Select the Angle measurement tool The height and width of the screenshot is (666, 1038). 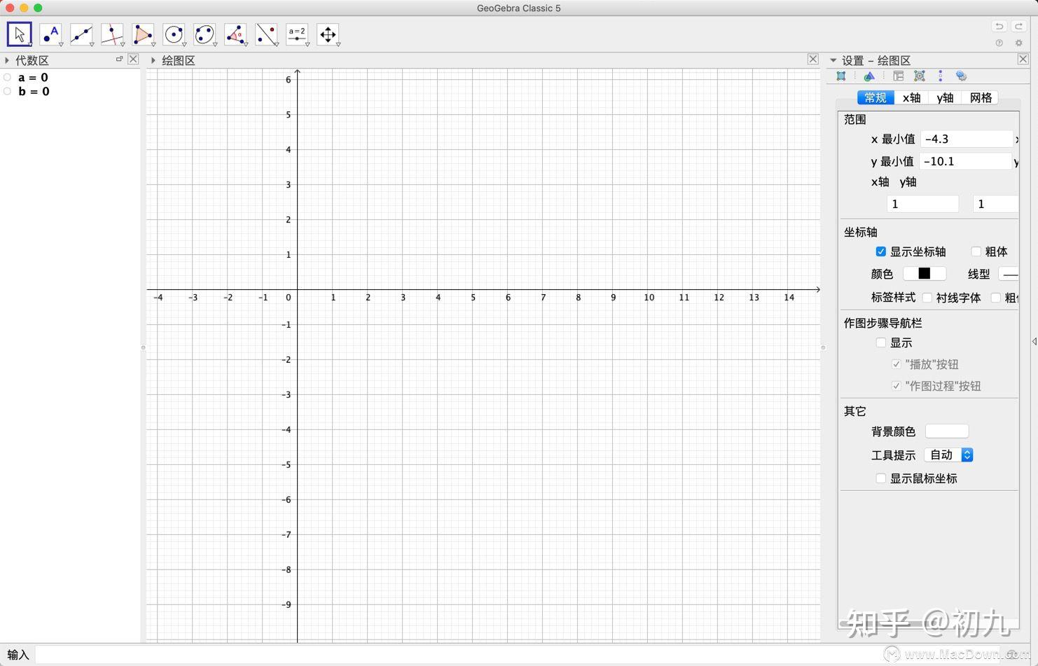coord(235,34)
